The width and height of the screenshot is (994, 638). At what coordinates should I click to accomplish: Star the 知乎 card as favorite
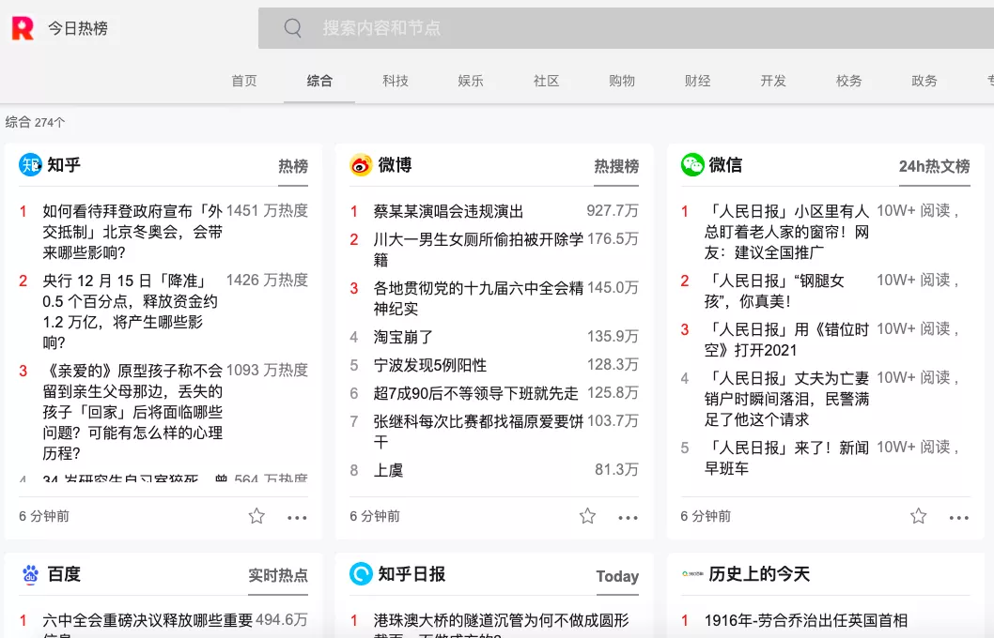click(256, 515)
